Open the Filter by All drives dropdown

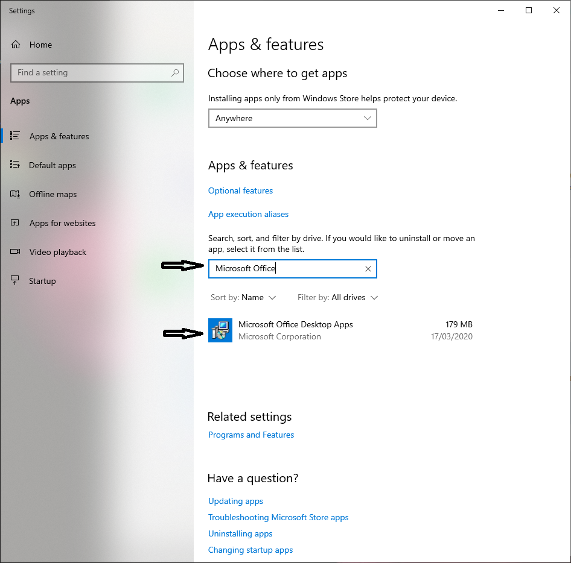pos(337,298)
